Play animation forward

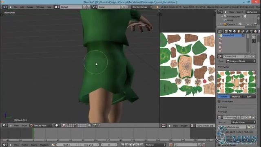tap(134, 145)
